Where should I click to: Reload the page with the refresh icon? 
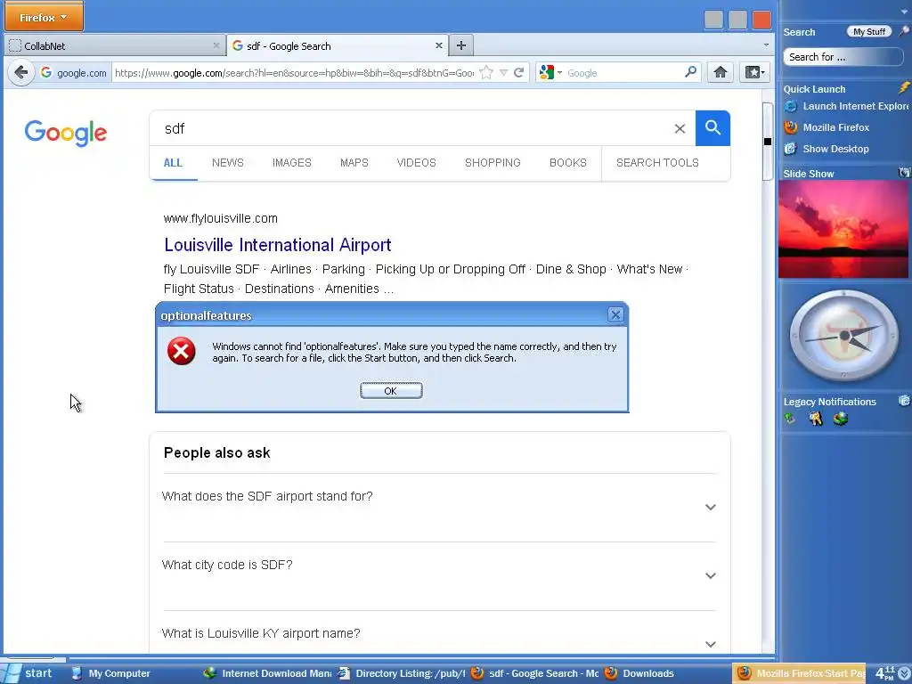(x=519, y=73)
